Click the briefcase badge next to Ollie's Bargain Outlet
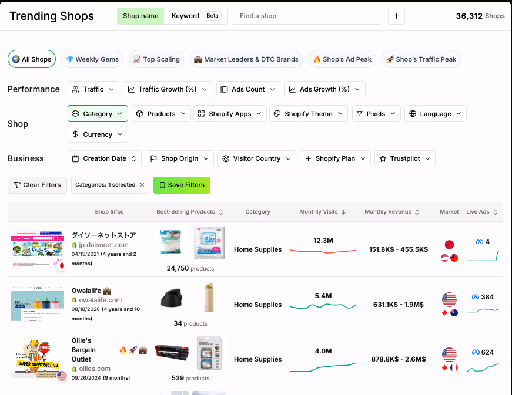Viewport: 512px width, 395px height. pos(143,350)
